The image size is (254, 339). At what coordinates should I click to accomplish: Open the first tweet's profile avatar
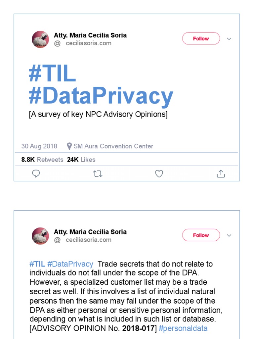(x=40, y=39)
